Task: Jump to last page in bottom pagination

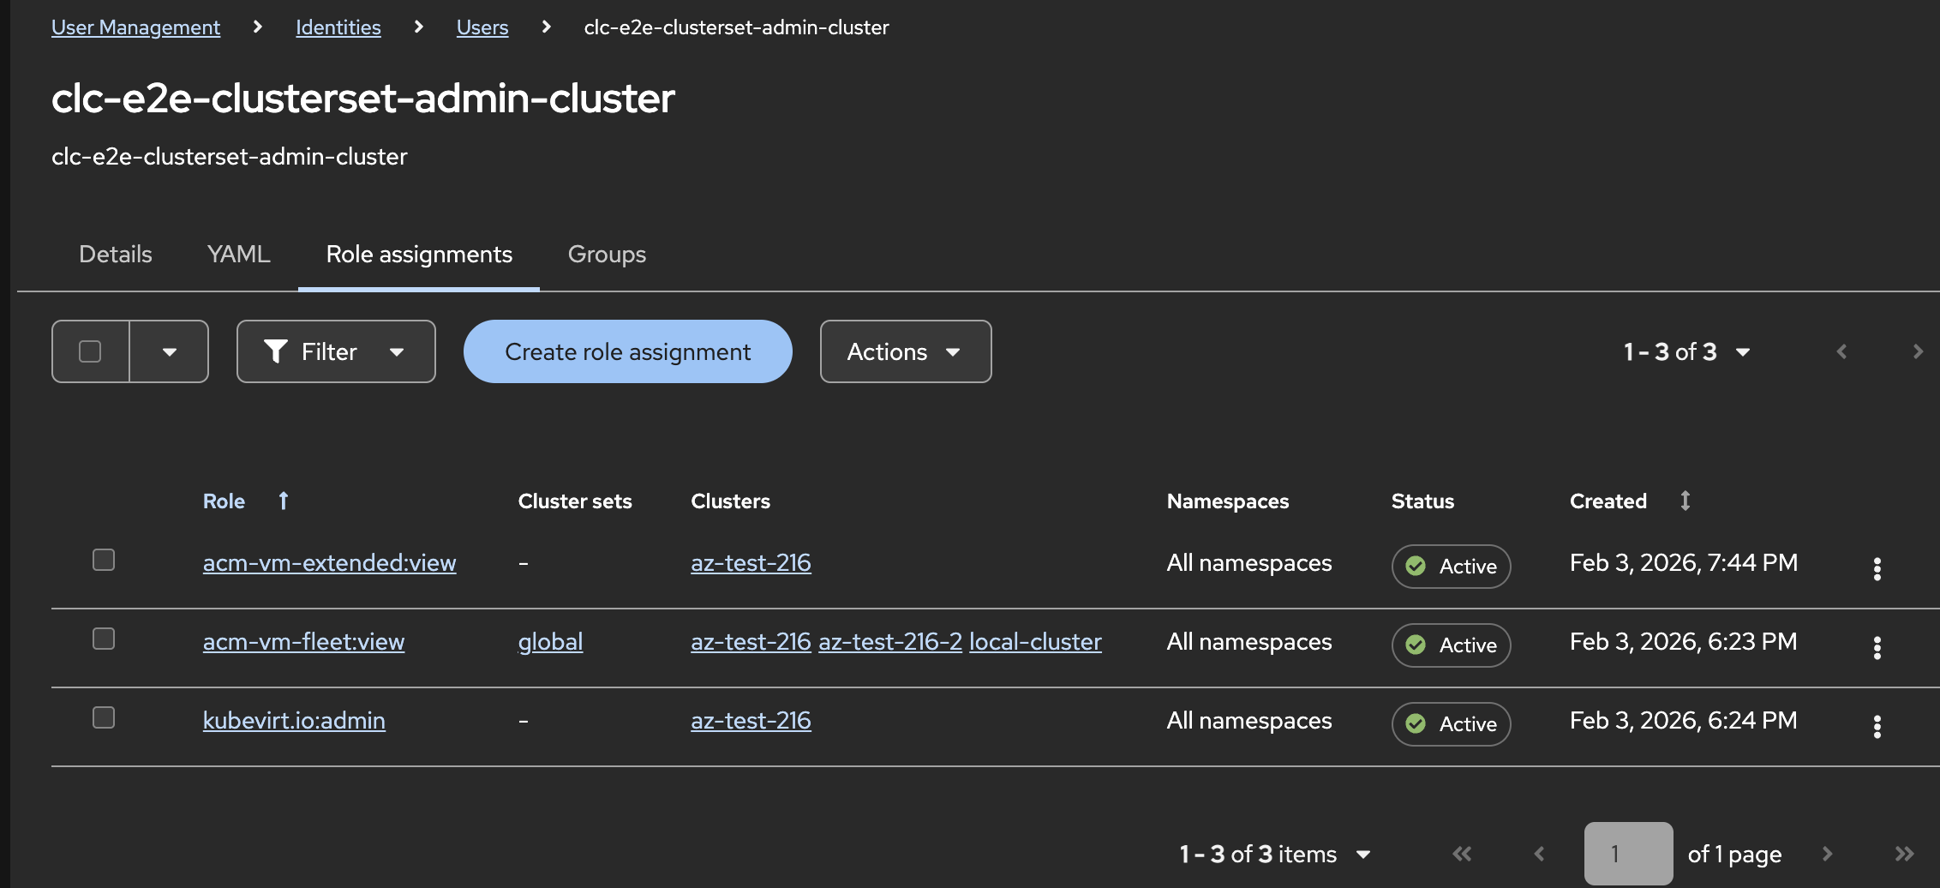Action: (1904, 854)
